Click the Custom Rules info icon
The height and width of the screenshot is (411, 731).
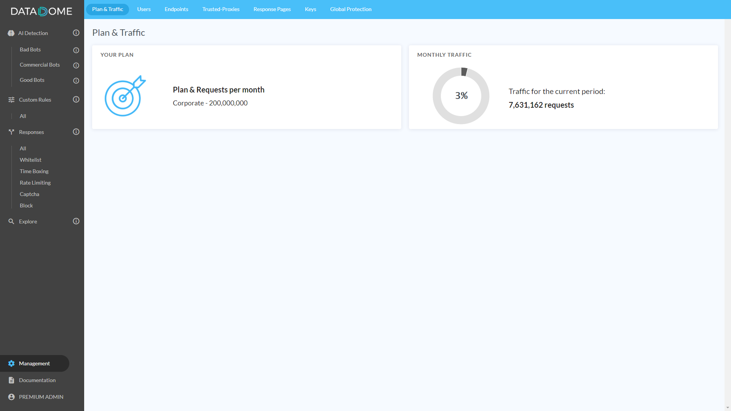pyautogui.click(x=76, y=100)
